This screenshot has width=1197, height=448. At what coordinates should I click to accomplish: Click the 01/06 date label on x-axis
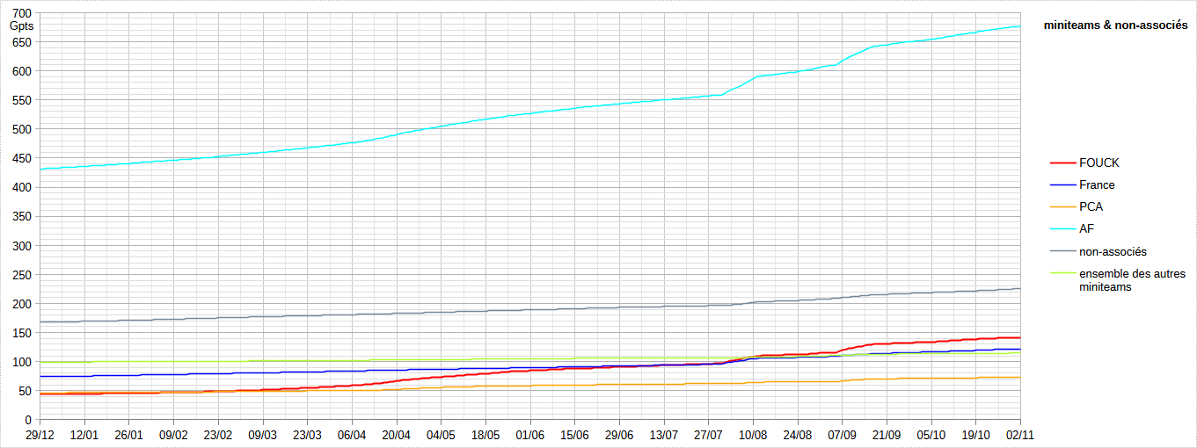point(529,435)
